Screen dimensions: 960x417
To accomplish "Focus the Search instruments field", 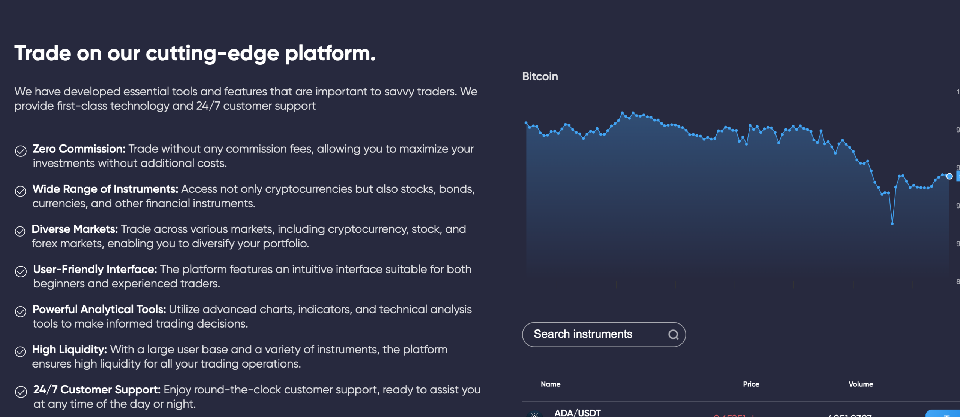I will [604, 334].
